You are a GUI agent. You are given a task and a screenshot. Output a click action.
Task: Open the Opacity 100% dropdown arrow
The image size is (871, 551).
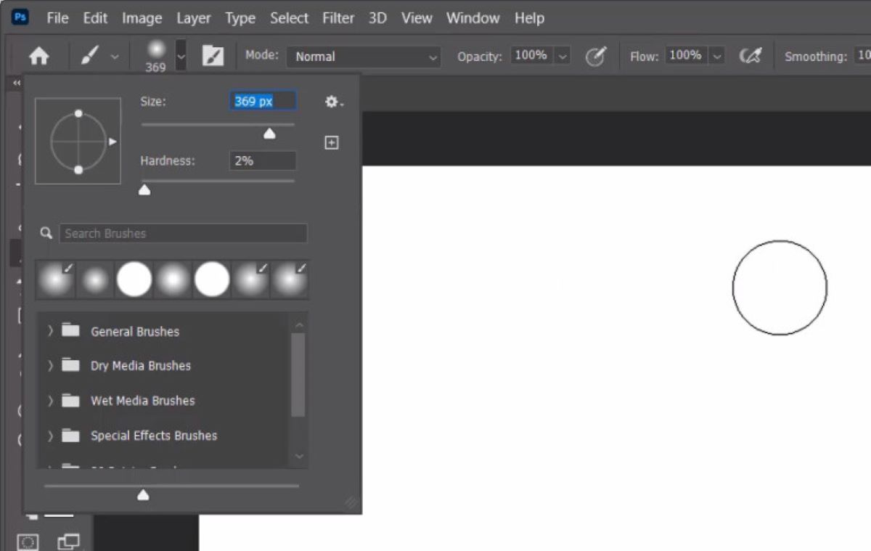(563, 57)
